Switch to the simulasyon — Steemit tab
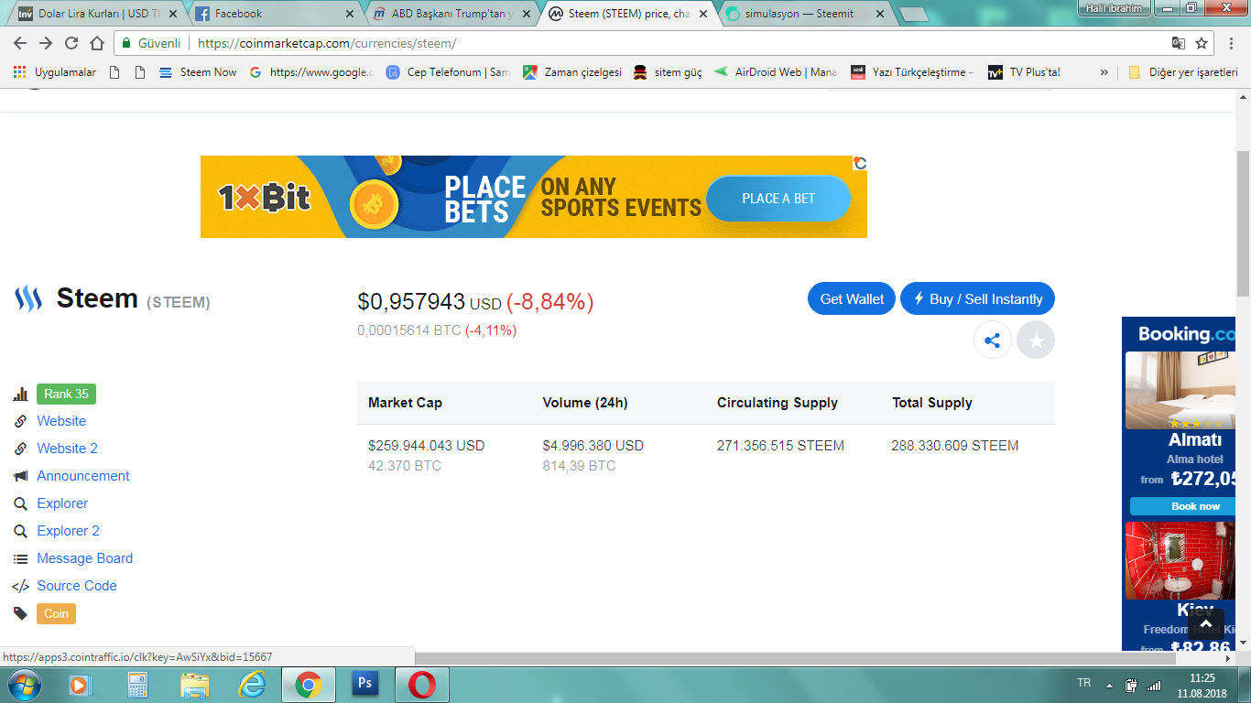 click(x=804, y=14)
